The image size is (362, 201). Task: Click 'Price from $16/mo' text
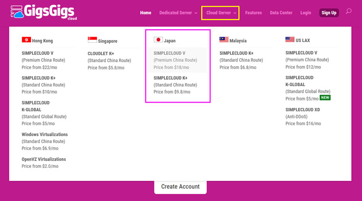point(303,124)
